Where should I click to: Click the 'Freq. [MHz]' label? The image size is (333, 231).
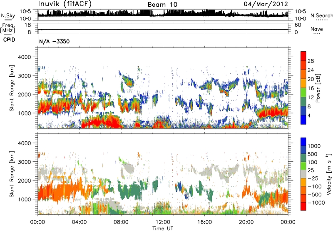[x=7, y=28]
